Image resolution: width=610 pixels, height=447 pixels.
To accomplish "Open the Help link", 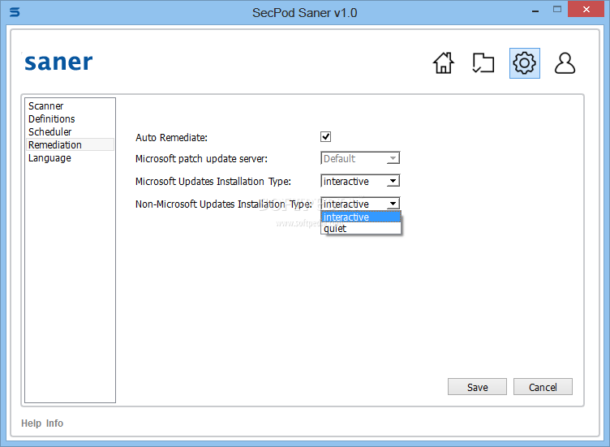I will [31, 423].
